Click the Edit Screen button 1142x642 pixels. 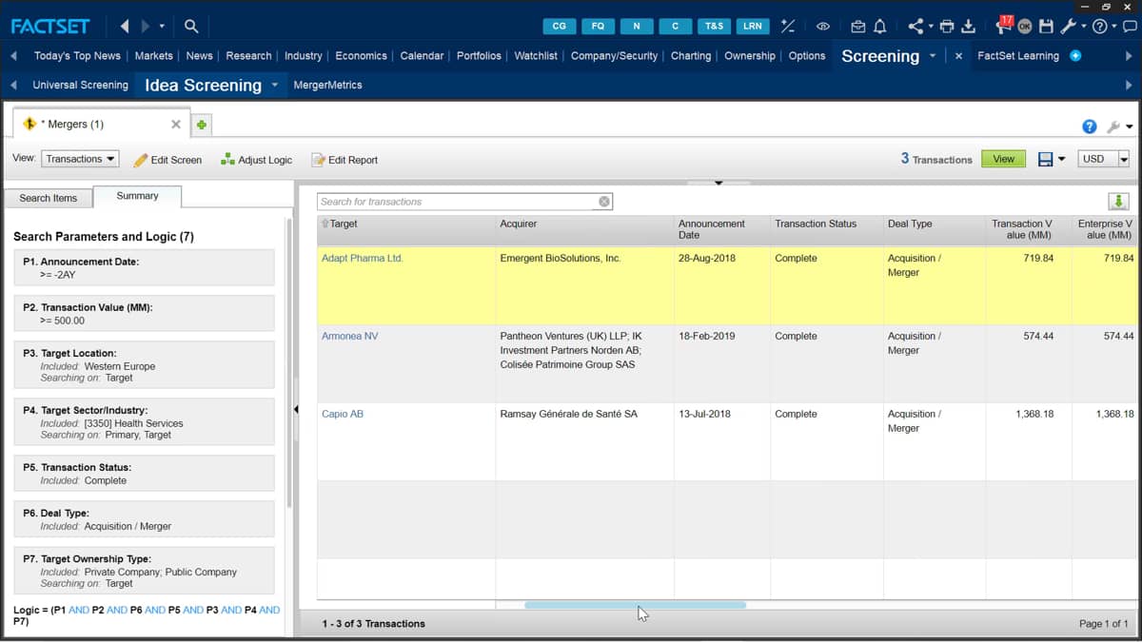pyautogui.click(x=167, y=160)
